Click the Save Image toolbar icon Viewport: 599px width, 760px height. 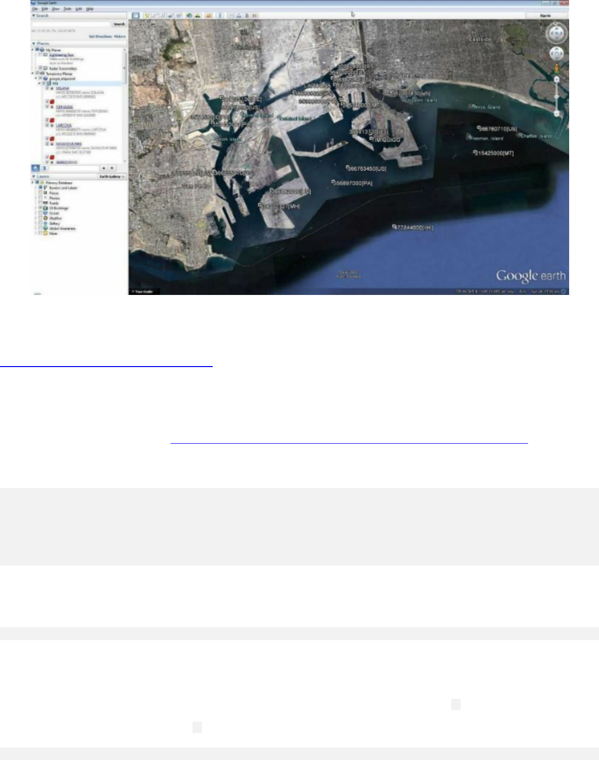point(247,15)
